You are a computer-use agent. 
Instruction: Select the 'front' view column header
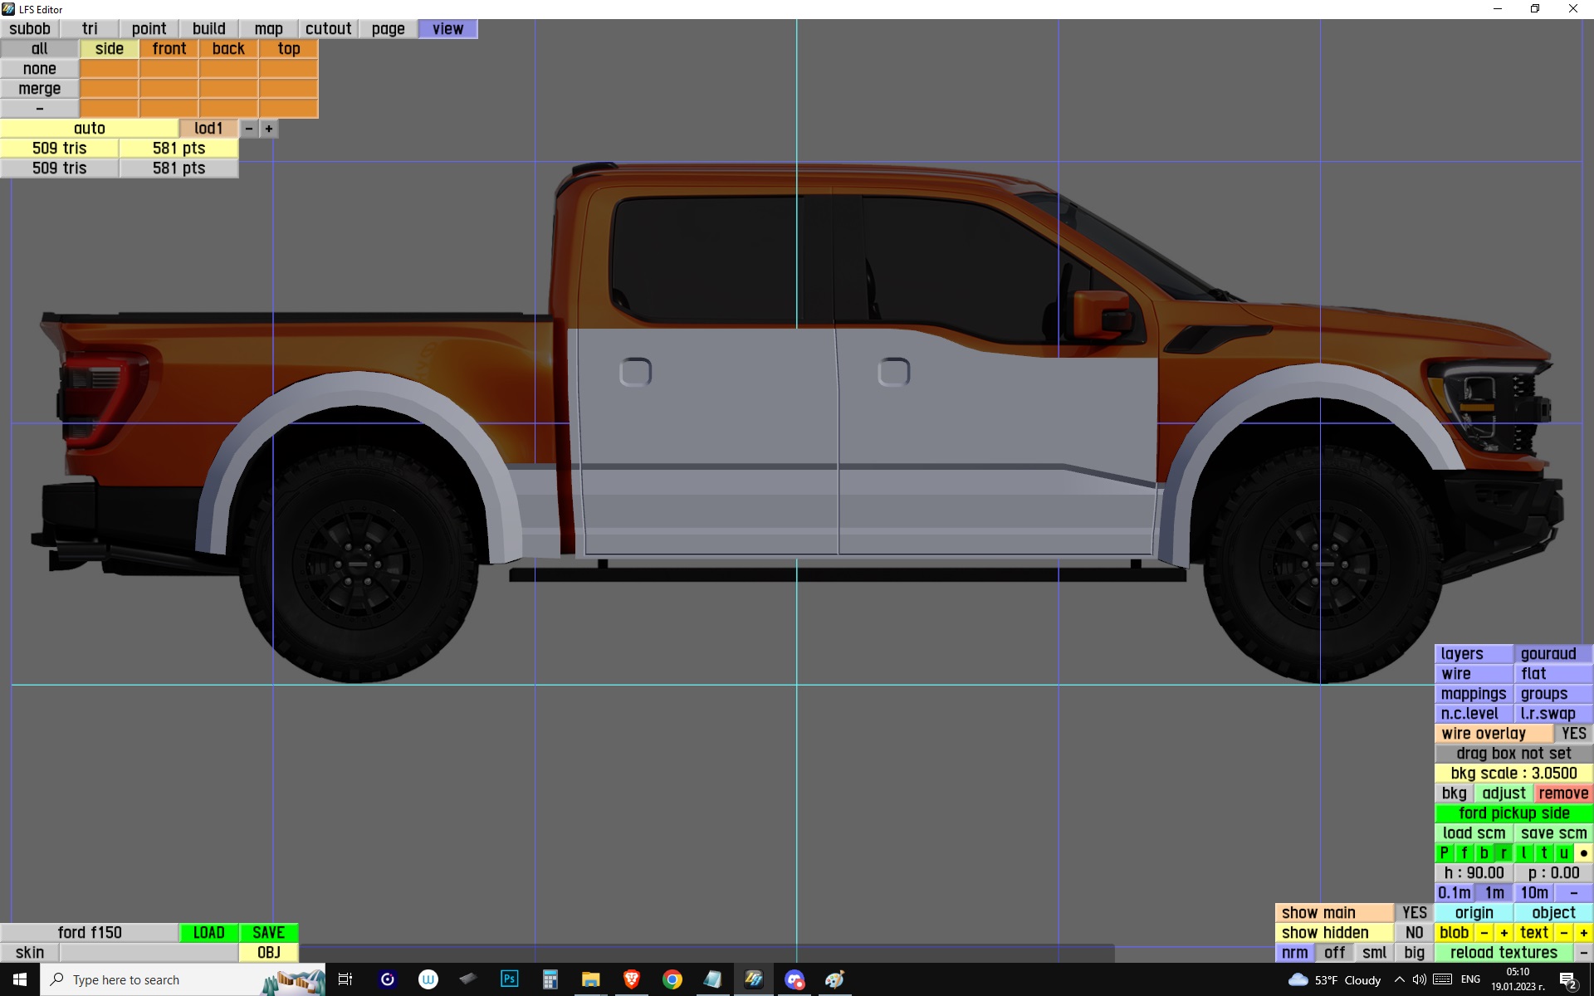pos(169,49)
